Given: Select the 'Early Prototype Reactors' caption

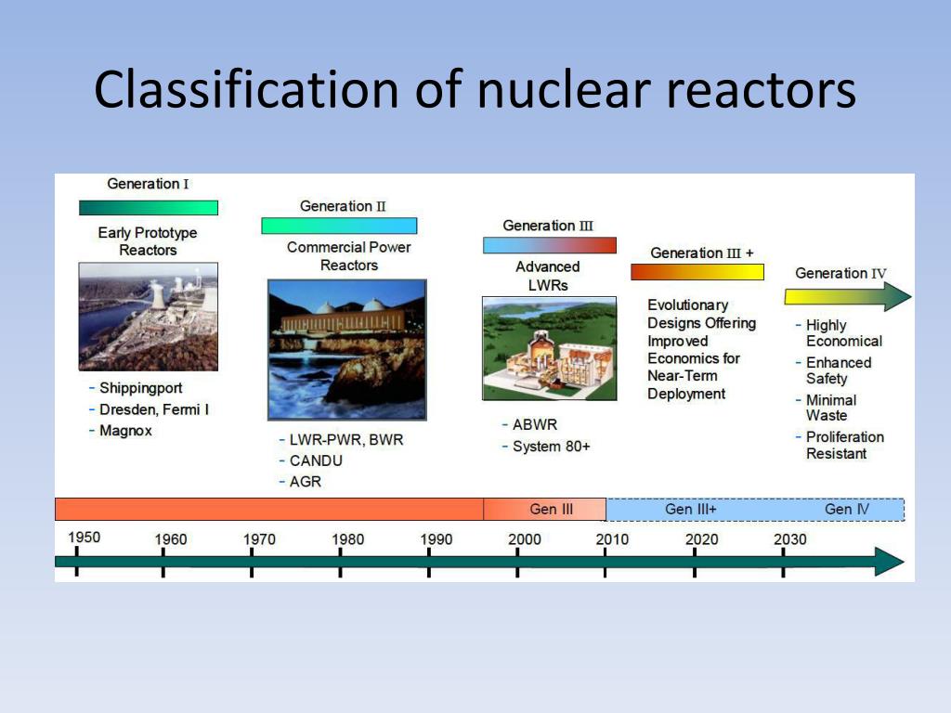Looking at the screenshot, I should tap(148, 241).
